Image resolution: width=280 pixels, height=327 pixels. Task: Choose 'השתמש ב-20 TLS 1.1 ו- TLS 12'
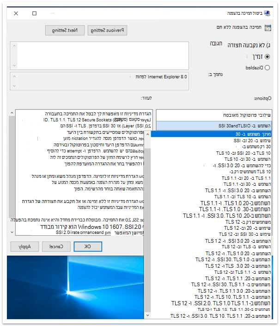point(211,278)
